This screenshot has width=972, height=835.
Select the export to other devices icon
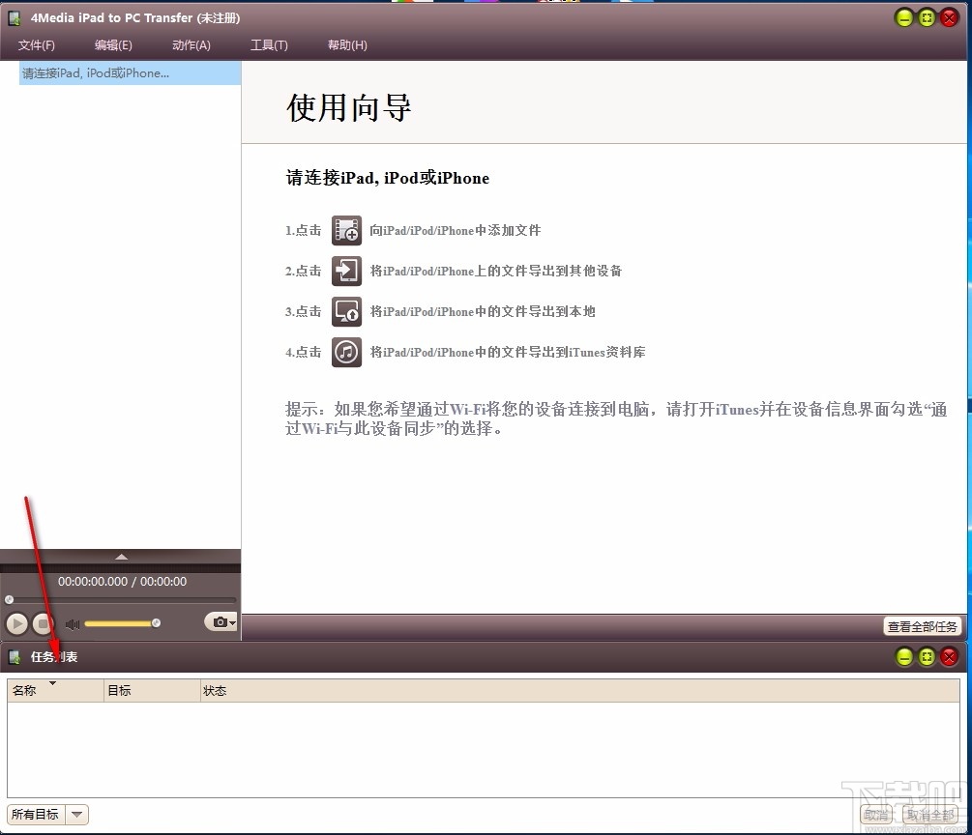point(346,271)
